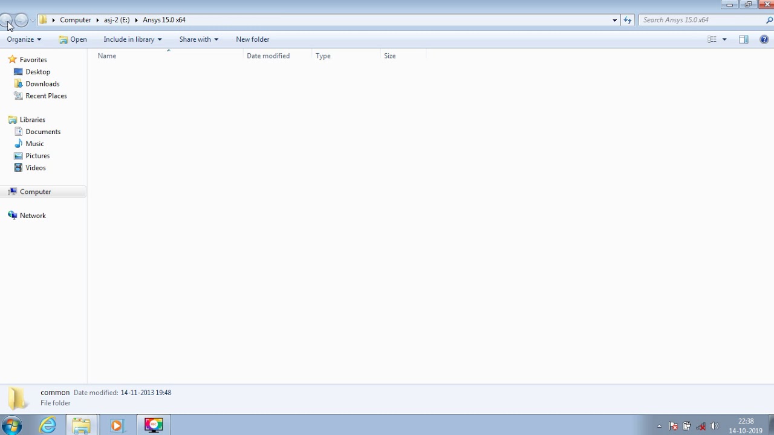Click the Videos film icon in sidebar
This screenshot has height=435, width=774.
18,168
